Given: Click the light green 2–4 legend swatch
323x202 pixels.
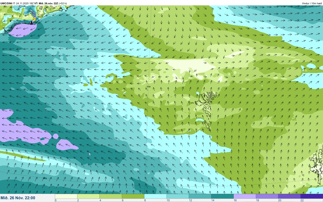Looking at the screenshot, I should click(88, 196).
